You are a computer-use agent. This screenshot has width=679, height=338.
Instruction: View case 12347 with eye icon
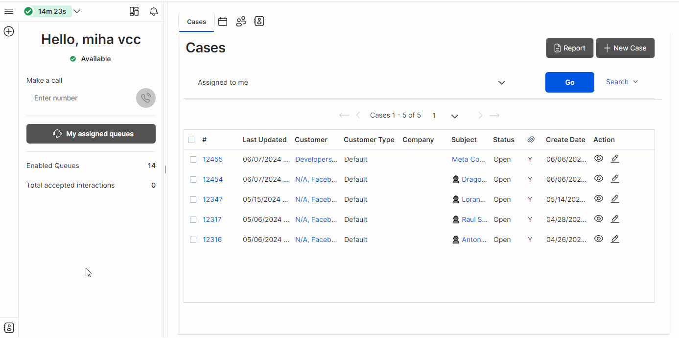(x=599, y=199)
